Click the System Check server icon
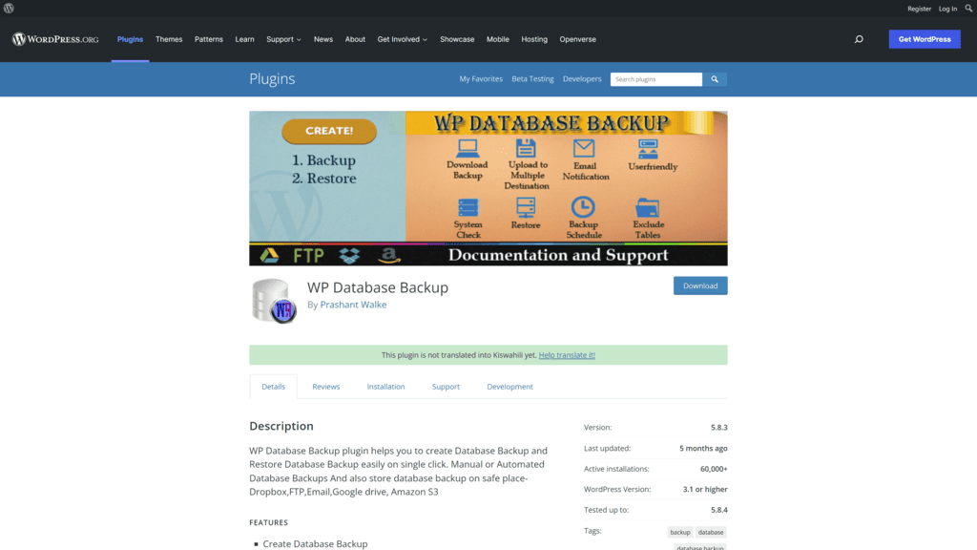Viewport: 977px width, 550px height. (468, 207)
